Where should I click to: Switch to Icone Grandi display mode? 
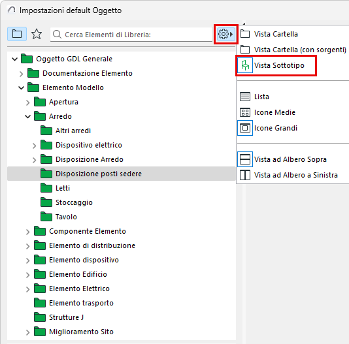(276, 128)
